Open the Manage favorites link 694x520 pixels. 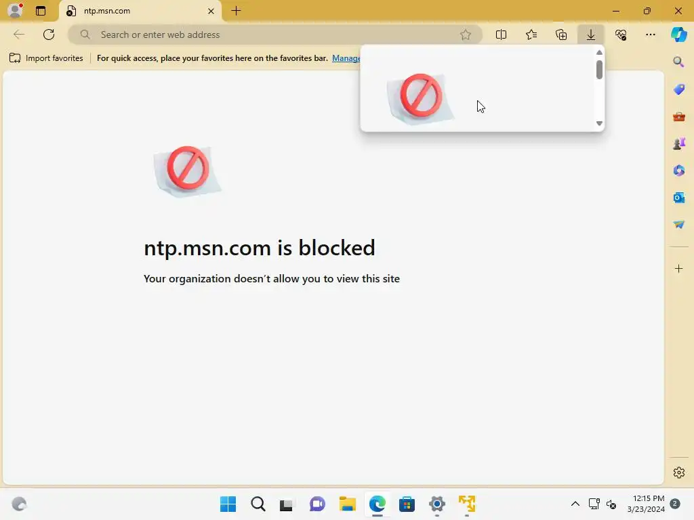346,58
